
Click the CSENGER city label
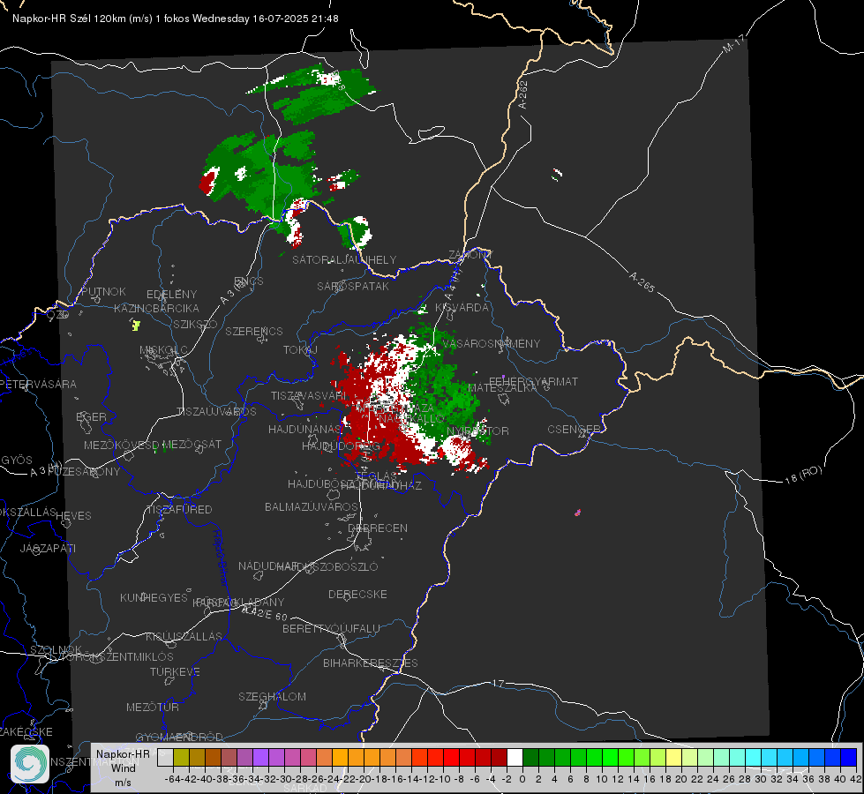click(x=574, y=429)
